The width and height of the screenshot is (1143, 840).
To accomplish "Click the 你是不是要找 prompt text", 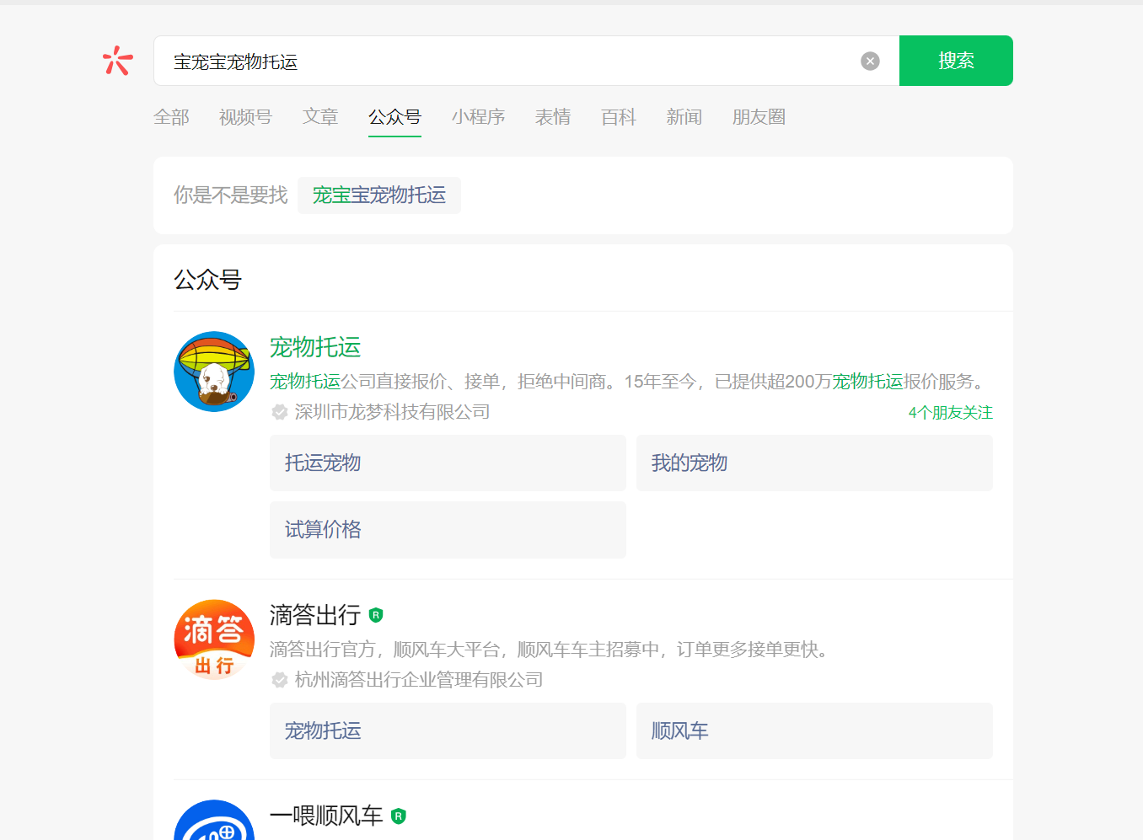I will pyautogui.click(x=231, y=195).
